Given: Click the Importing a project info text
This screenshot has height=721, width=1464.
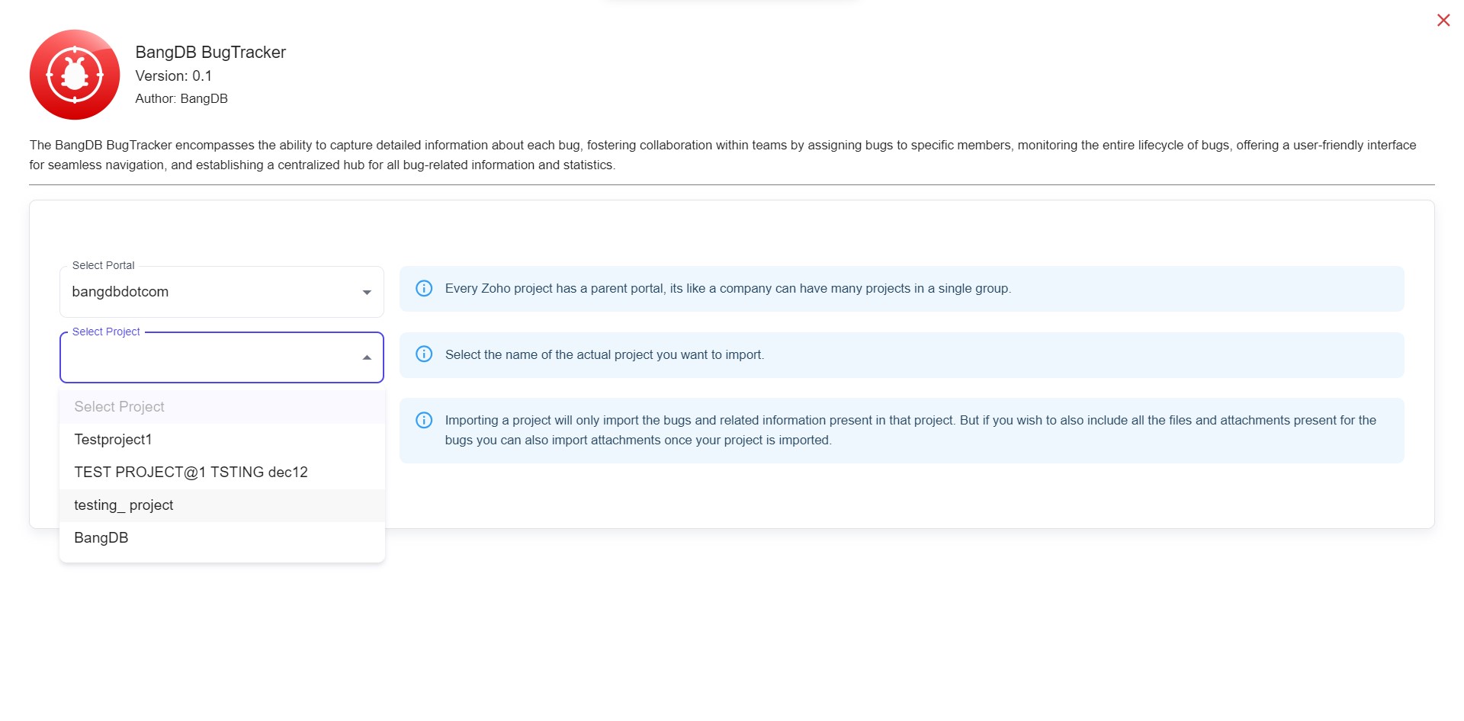Looking at the screenshot, I should tap(910, 430).
